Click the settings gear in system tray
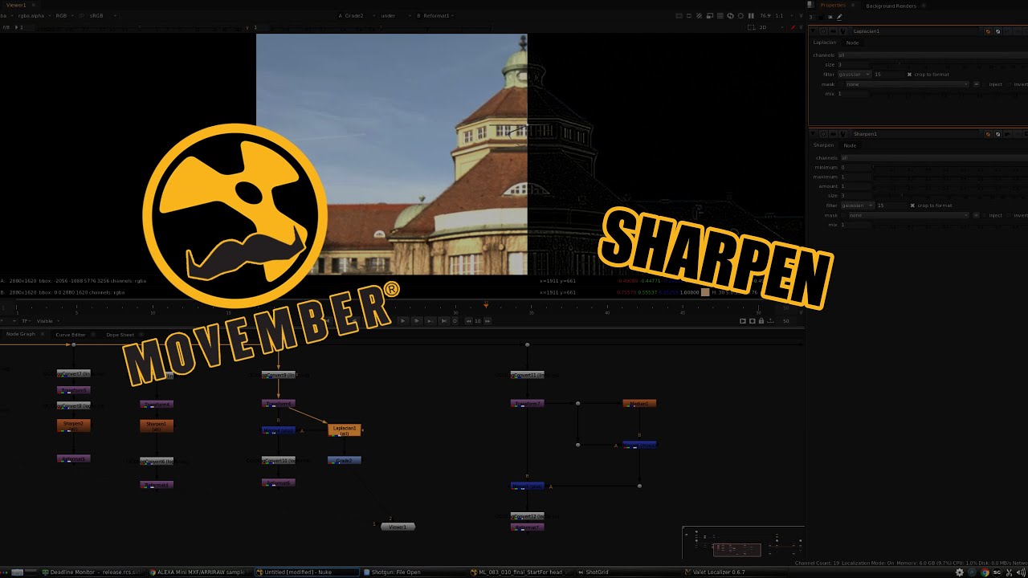The height and width of the screenshot is (578, 1028). coord(959,572)
